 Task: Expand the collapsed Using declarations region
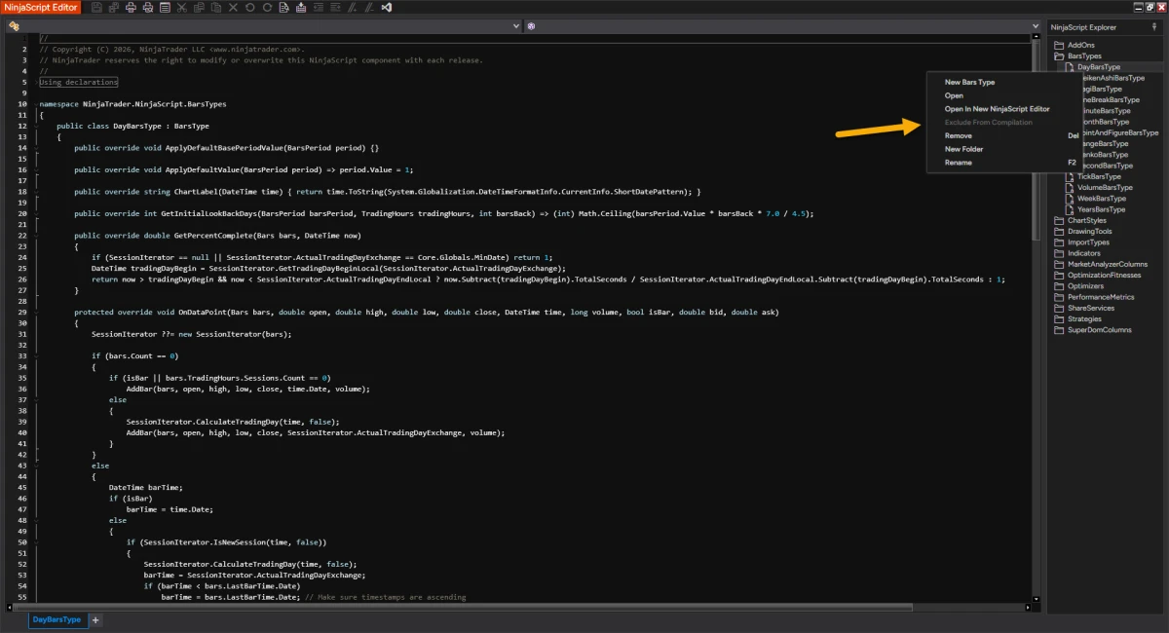[x=78, y=82]
